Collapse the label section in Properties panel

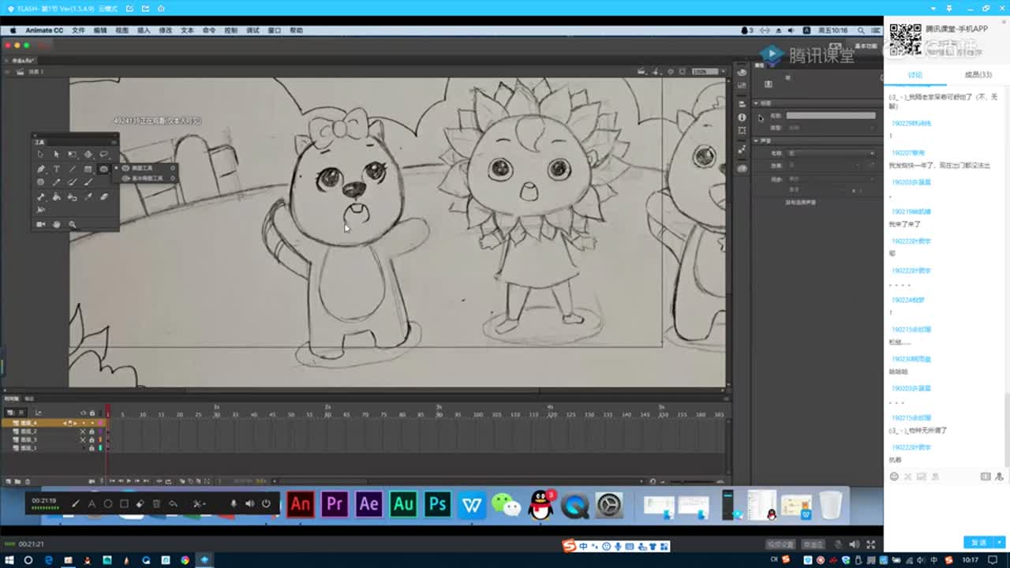(756, 103)
